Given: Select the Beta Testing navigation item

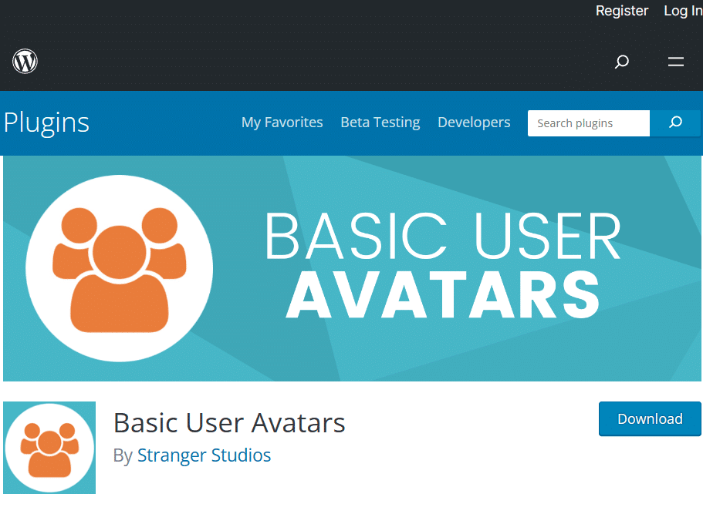Looking at the screenshot, I should pos(380,122).
